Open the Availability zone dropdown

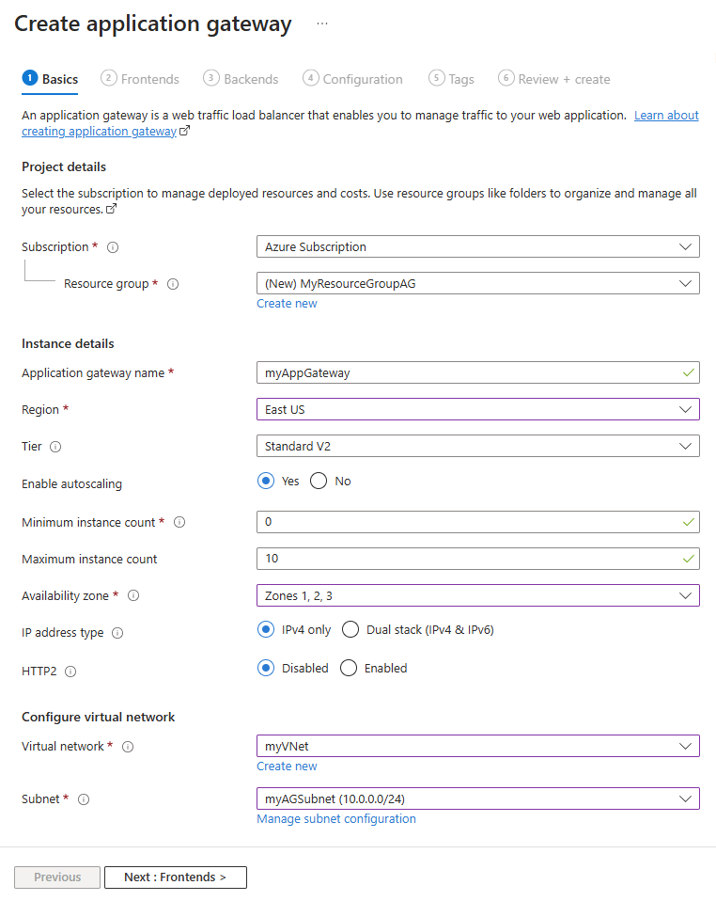click(x=477, y=595)
